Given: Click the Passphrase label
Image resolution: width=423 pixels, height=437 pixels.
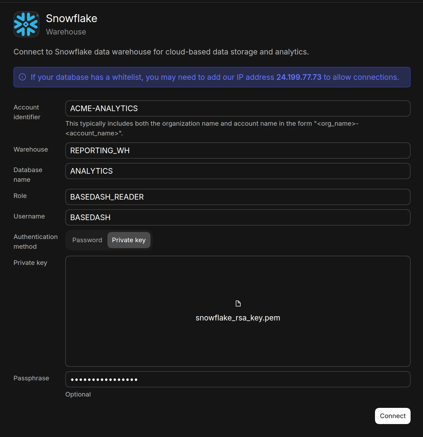Looking at the screenshot, I should coord(31,378).
